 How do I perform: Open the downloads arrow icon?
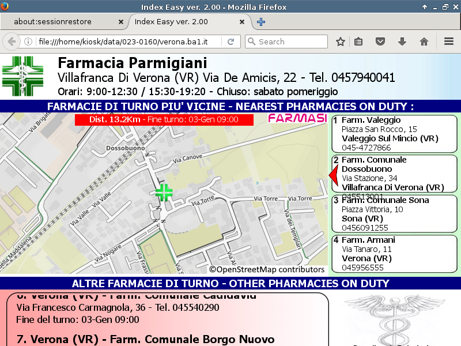[x=402, y=42]
